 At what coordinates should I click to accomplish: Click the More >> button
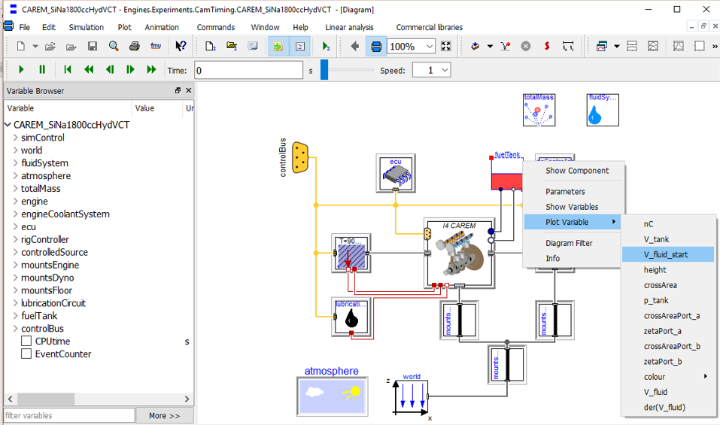[164, 415]
